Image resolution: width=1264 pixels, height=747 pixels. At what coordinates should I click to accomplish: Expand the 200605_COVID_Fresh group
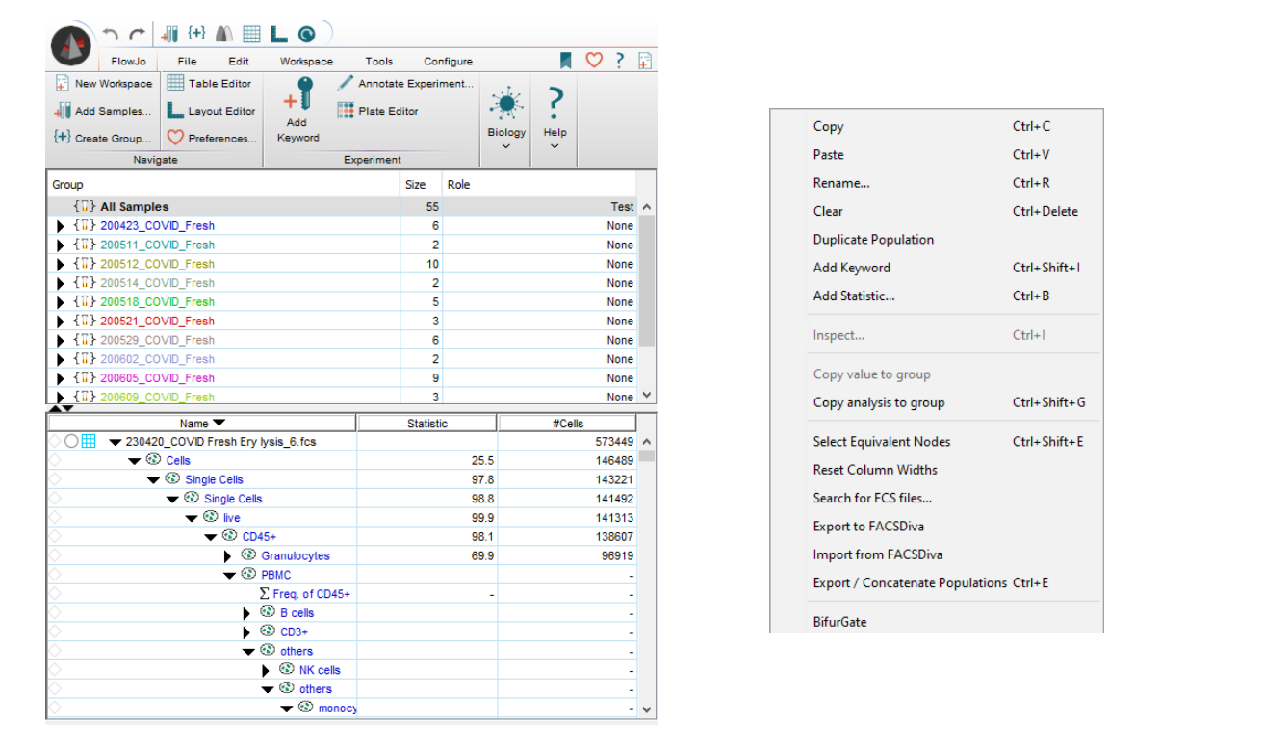point(62,378)
